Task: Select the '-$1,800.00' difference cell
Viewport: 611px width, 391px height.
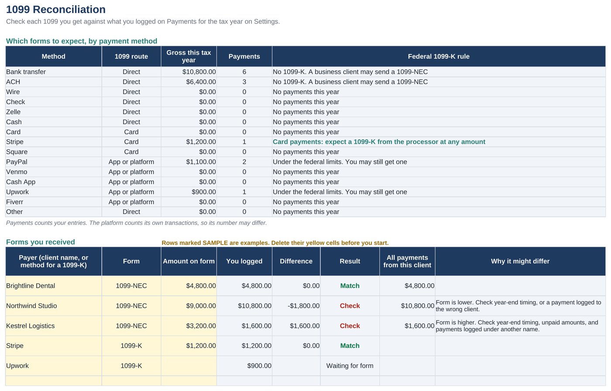Action: click(x=296, y=306)
